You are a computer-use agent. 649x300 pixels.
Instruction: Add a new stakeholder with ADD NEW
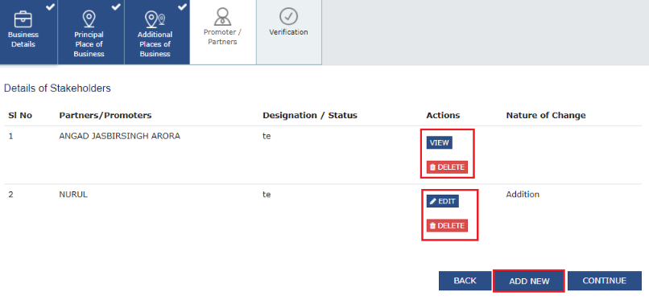coord(529,281)
